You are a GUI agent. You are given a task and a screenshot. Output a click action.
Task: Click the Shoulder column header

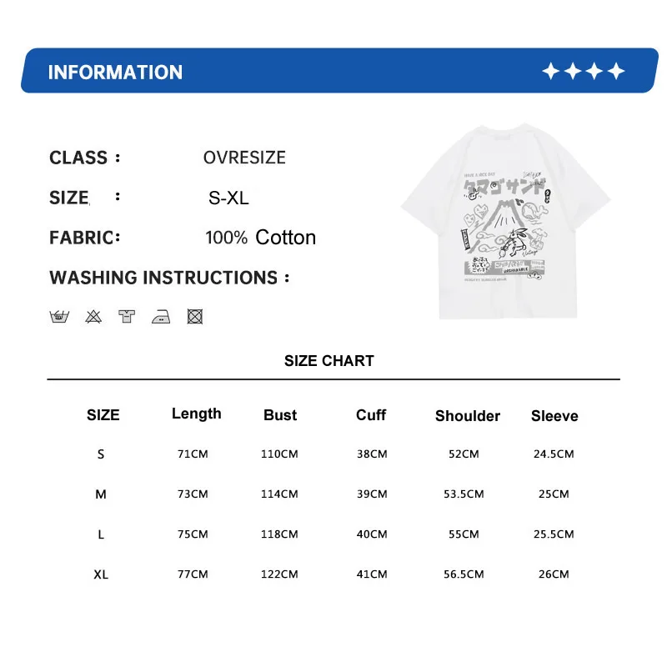pyautogui.click(x=468, y=415)
